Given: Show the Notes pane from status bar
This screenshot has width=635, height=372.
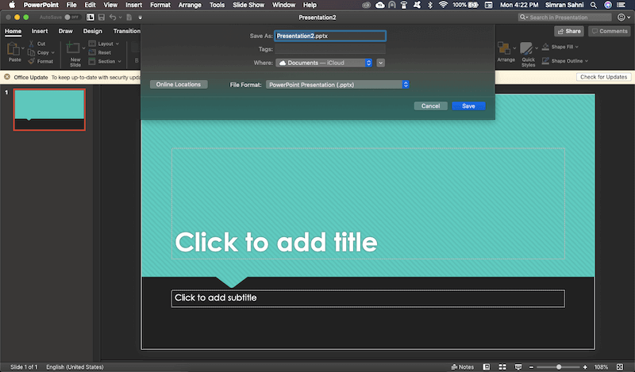Looking at the screenshot, I should point(463,366).
